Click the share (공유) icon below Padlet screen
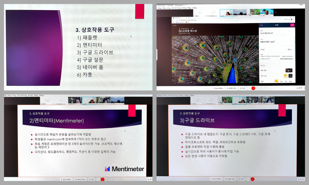The height and width of the screenshot is (185, 309). tap(242, 88)
